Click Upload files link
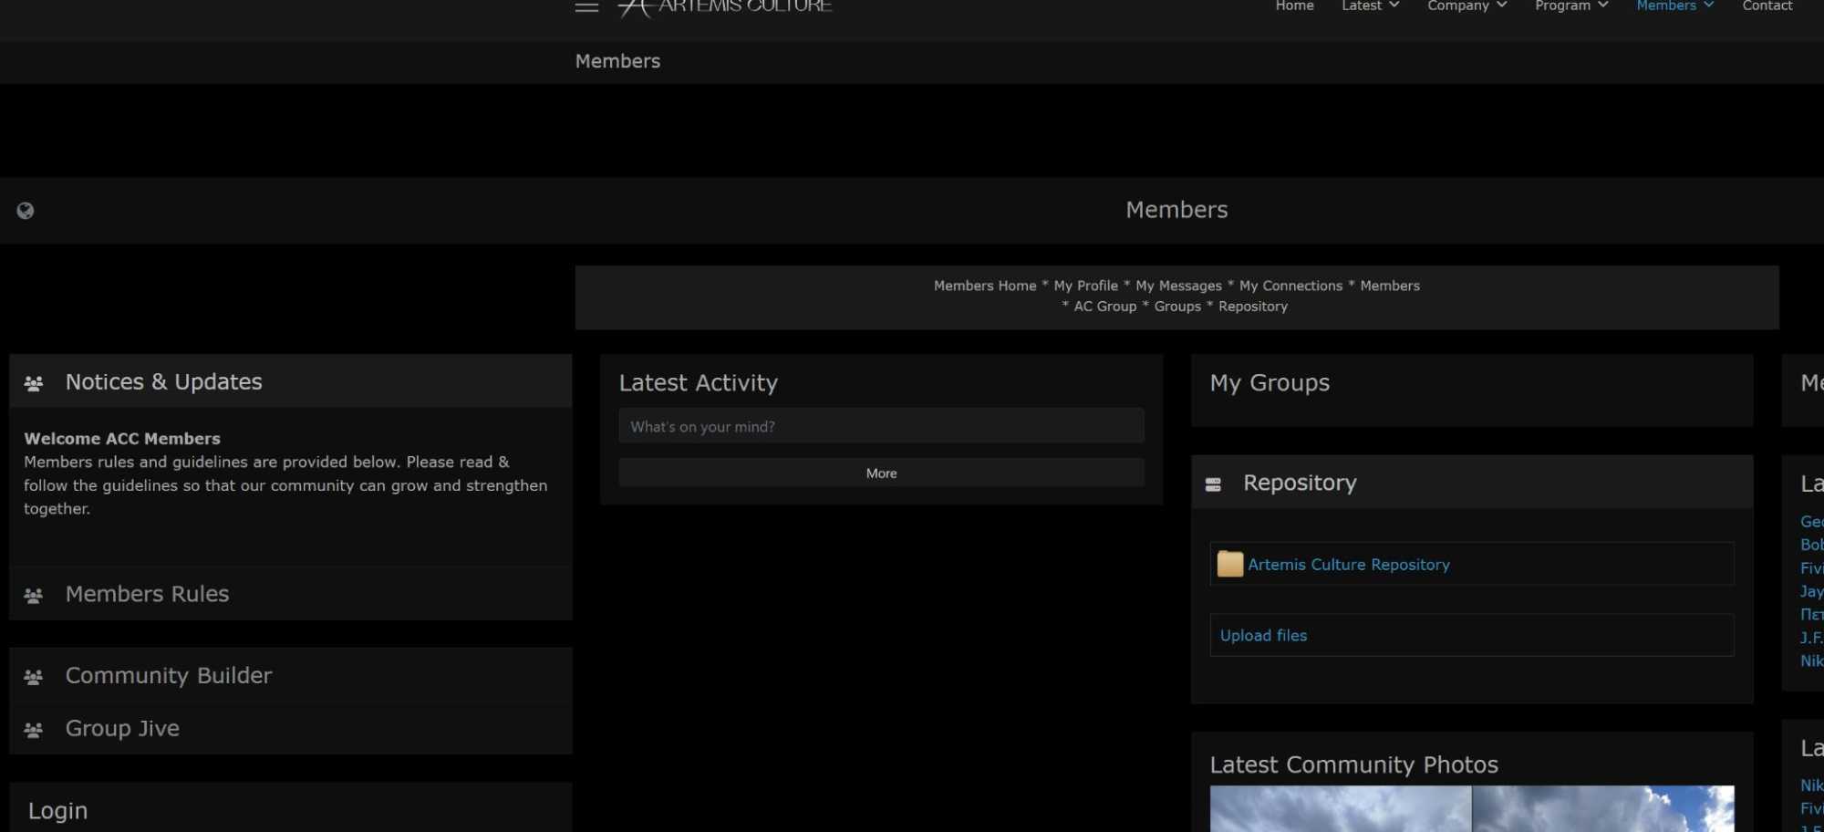Screen dimensions: 1824x832 [x=1263, y=635]
